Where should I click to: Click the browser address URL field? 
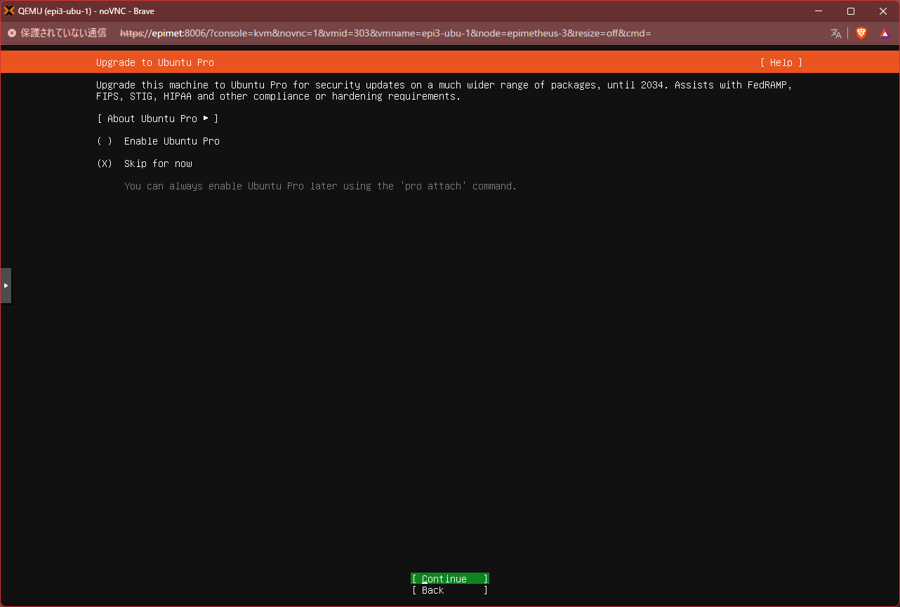pos(386,33)
